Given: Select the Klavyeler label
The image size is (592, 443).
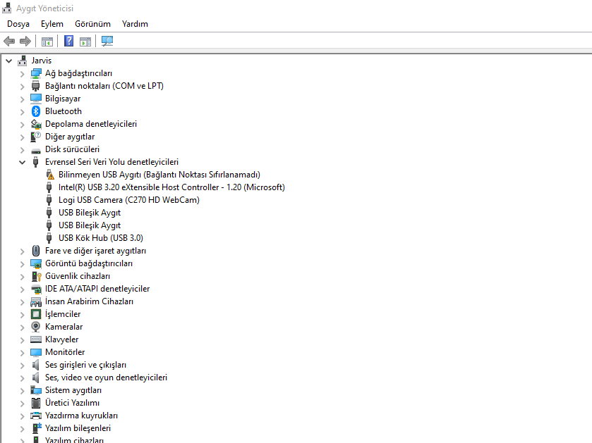Looking at the screenshot, I should 62,339.
